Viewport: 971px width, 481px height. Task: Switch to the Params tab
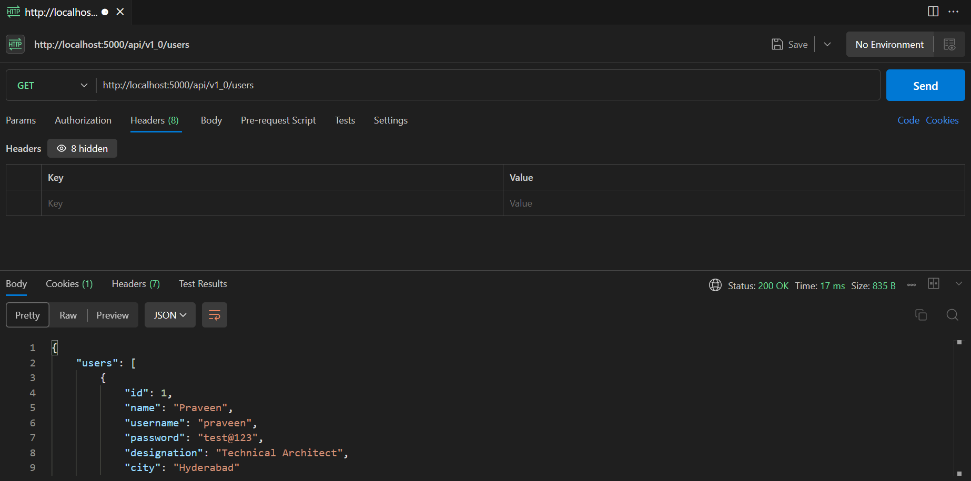pos(21,120)
